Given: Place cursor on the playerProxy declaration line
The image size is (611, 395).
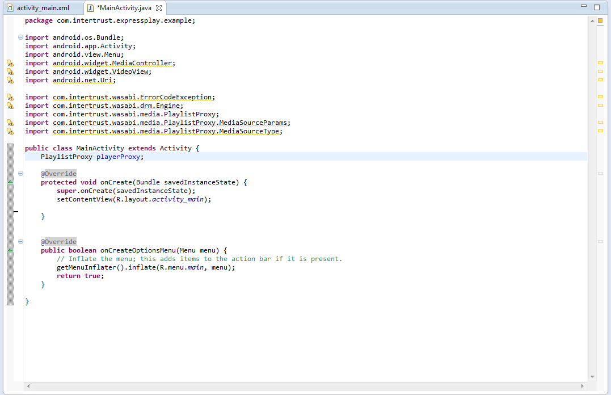Looking at the screenshot, I should tap(227, 157).
